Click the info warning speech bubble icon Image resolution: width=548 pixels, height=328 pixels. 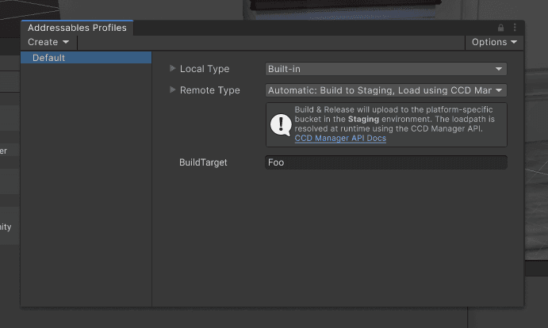click(x=281, y=124)
